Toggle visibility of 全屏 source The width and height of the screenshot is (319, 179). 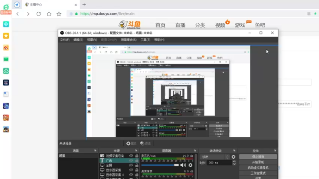coord(131,165)
